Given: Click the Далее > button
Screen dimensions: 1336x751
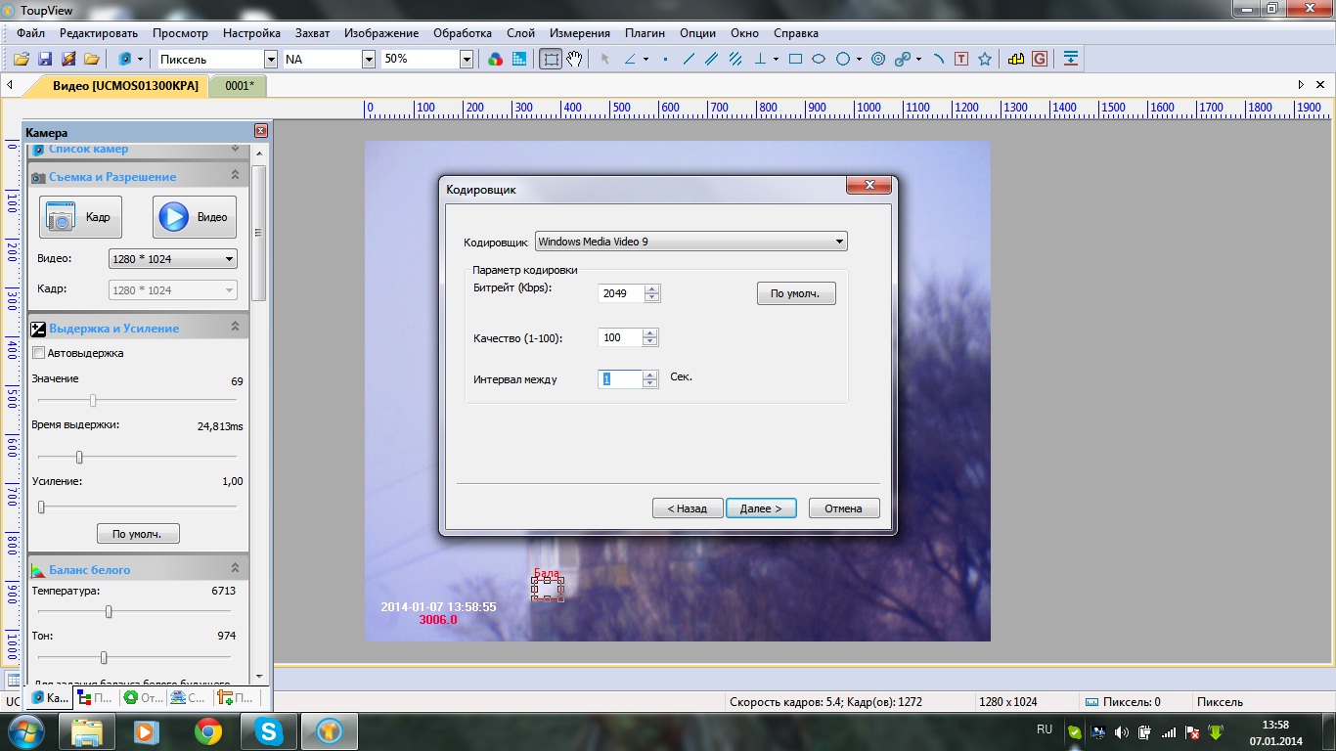Looking at the screenshot, I should coord(761,508).
